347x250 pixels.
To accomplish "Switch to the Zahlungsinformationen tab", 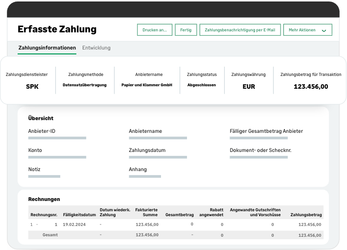I will (47, 48).
